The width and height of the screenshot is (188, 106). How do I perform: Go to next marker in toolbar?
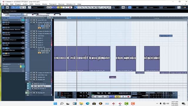51,7
